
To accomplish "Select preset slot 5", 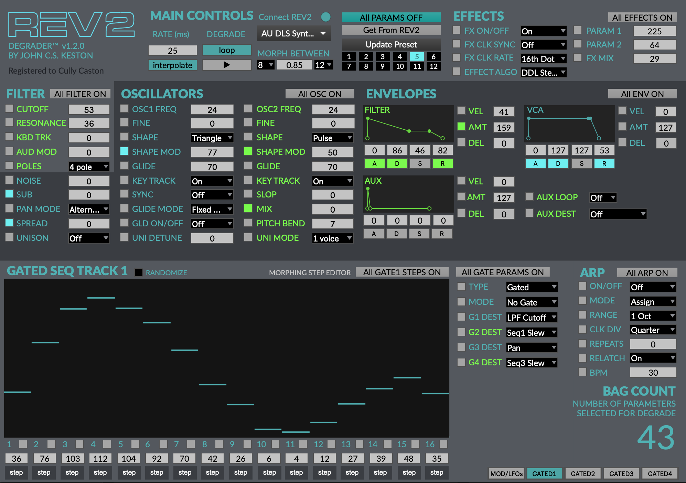I will [417, 57].
